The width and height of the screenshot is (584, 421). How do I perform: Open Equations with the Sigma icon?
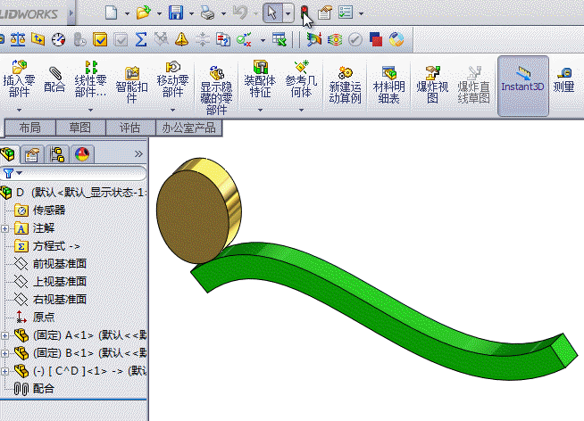(x=141, y=39)
